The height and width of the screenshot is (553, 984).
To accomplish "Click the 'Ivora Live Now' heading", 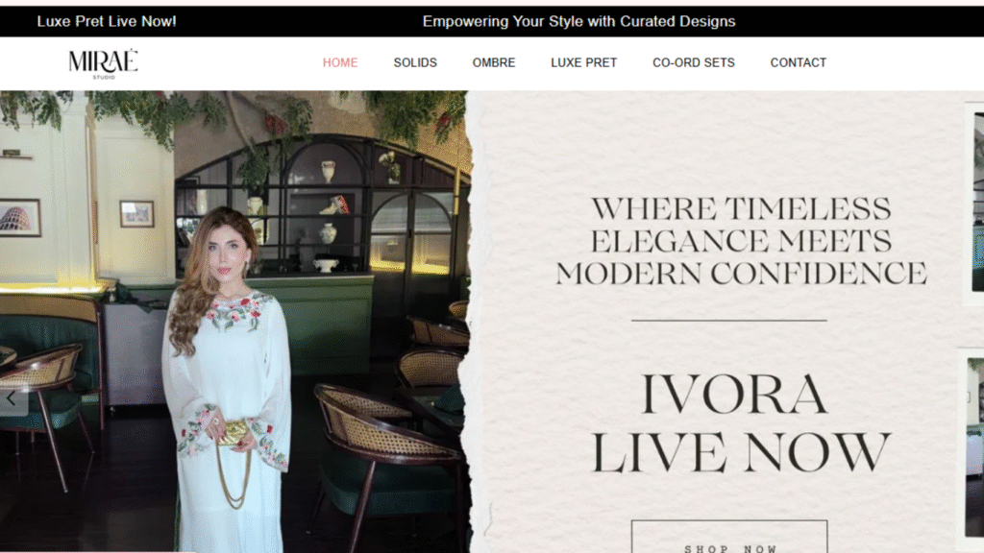I will 740,423.
